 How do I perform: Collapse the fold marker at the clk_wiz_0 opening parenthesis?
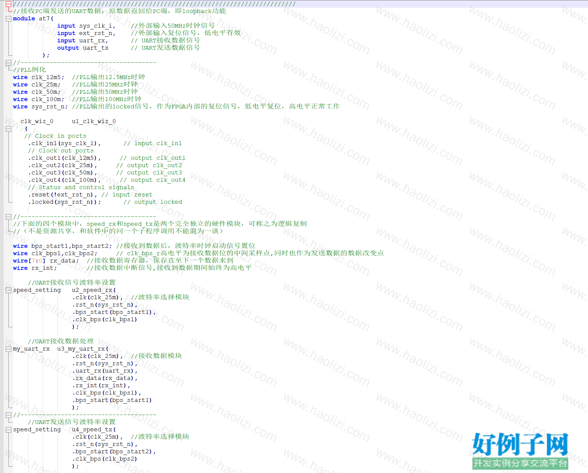point(9,129)
